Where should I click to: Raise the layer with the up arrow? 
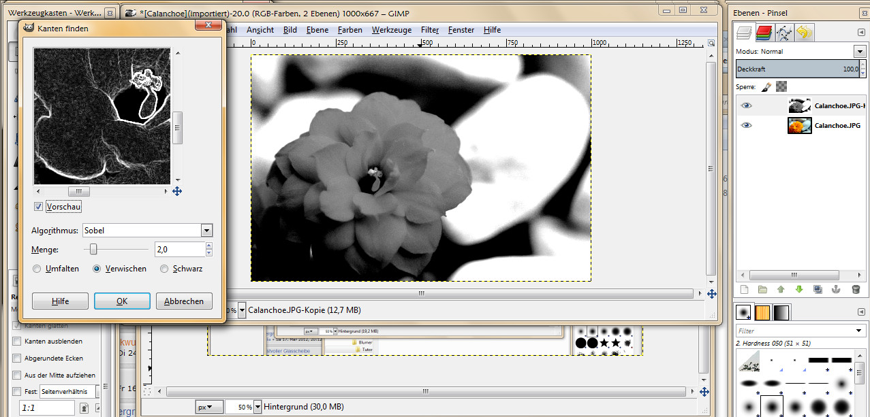[x=781, y=290]
